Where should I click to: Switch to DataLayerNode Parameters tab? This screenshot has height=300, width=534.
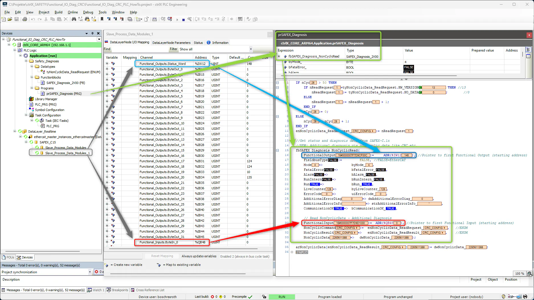click(x=171, y=43)
